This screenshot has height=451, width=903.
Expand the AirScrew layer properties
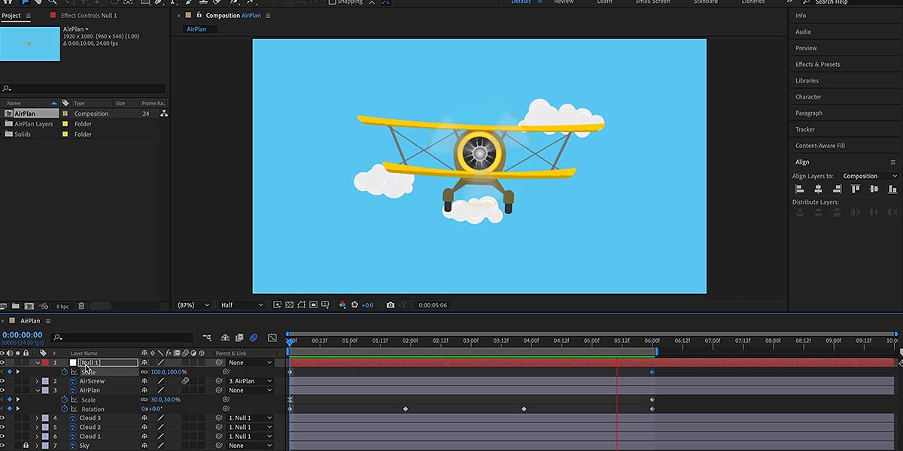point(37,381)
